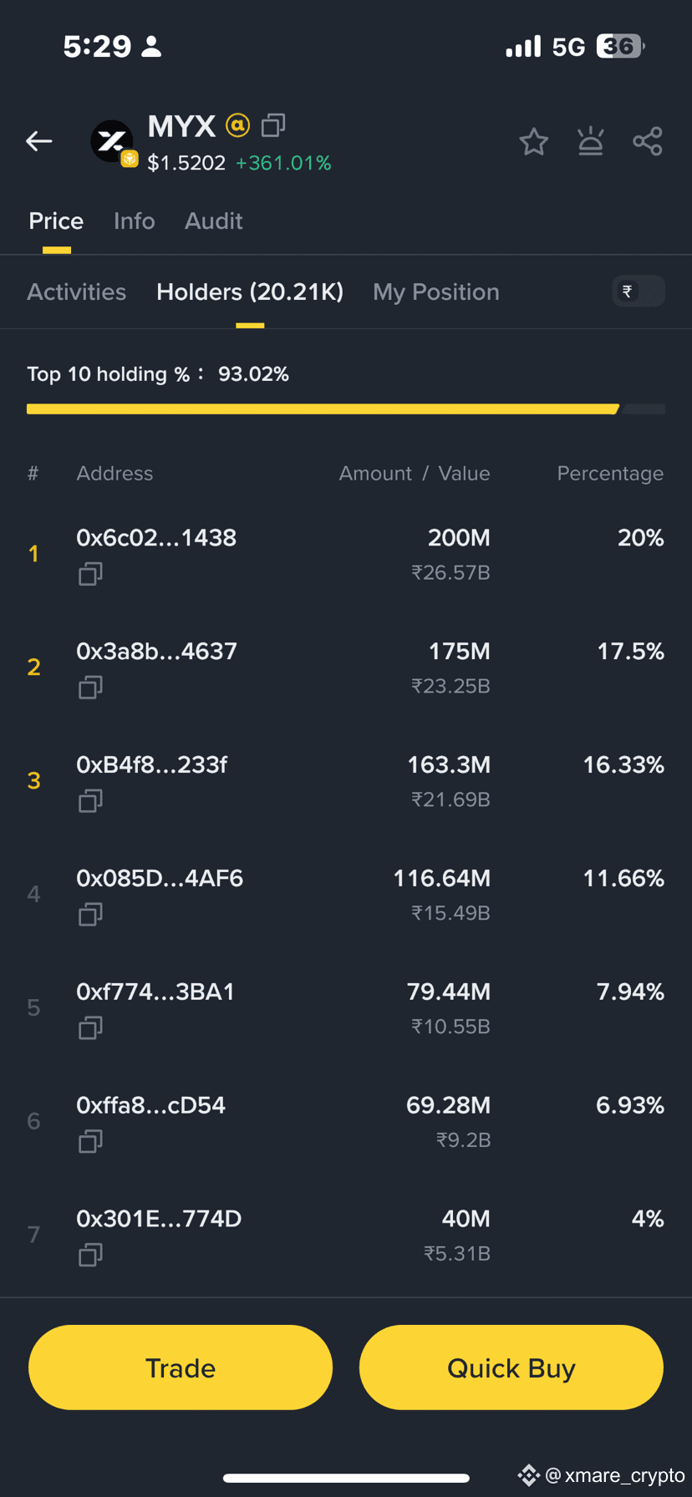Copy address 0x301E...774D
Screen dimensions: 692x1497
(x=90, y=1255)
